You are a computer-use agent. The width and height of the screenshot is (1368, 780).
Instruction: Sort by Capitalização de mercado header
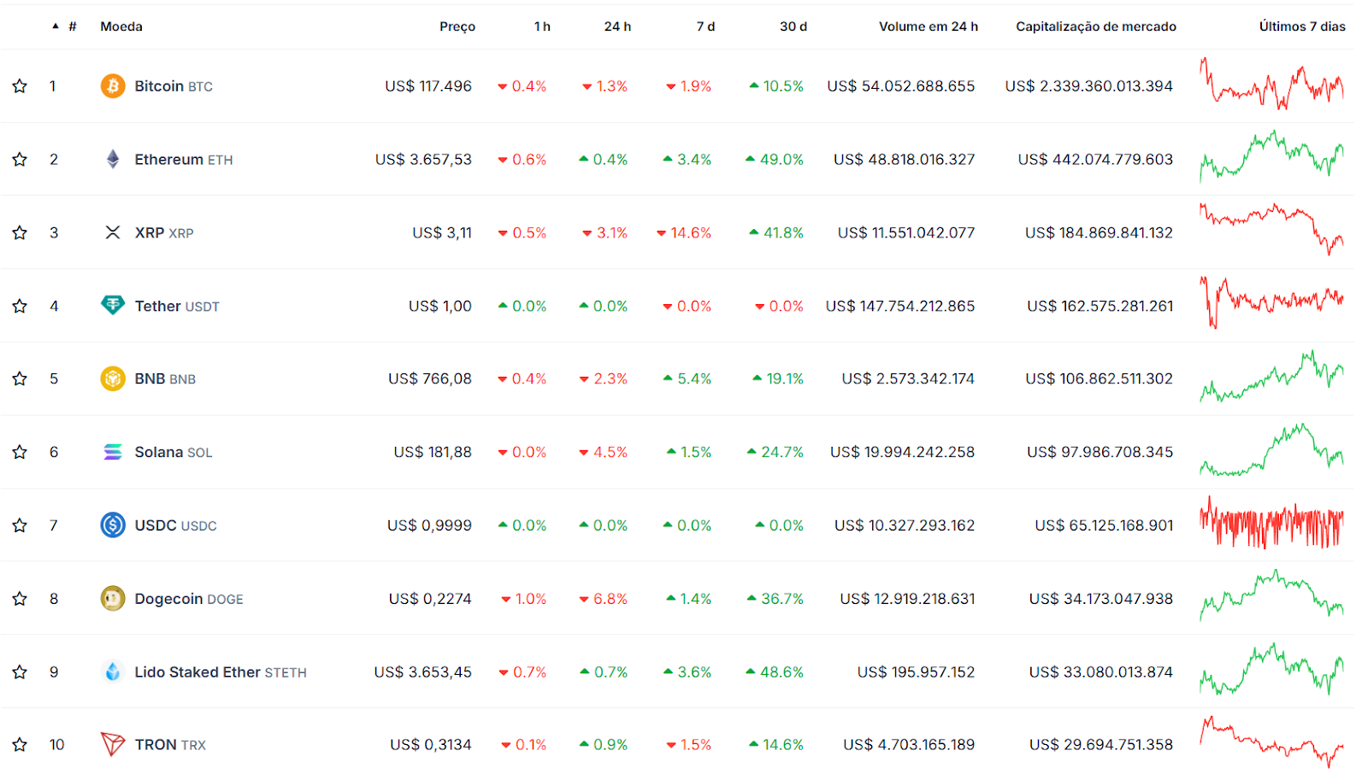(1096, 26)
